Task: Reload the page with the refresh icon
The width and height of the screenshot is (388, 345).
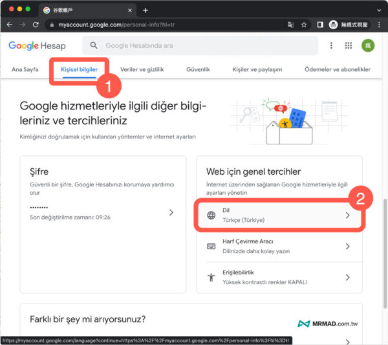Action: [36, 25]
